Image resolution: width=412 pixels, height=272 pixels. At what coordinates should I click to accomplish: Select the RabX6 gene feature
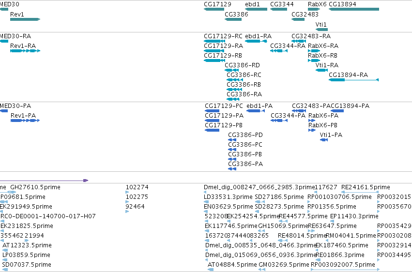pyautogui.click(x=314, y=9)
